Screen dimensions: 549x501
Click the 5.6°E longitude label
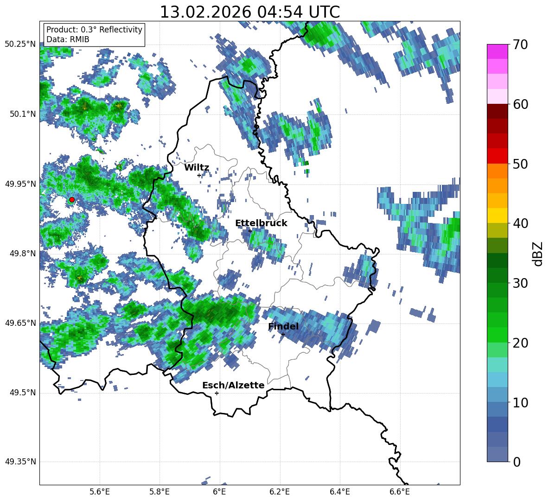(x=100, y=492)
